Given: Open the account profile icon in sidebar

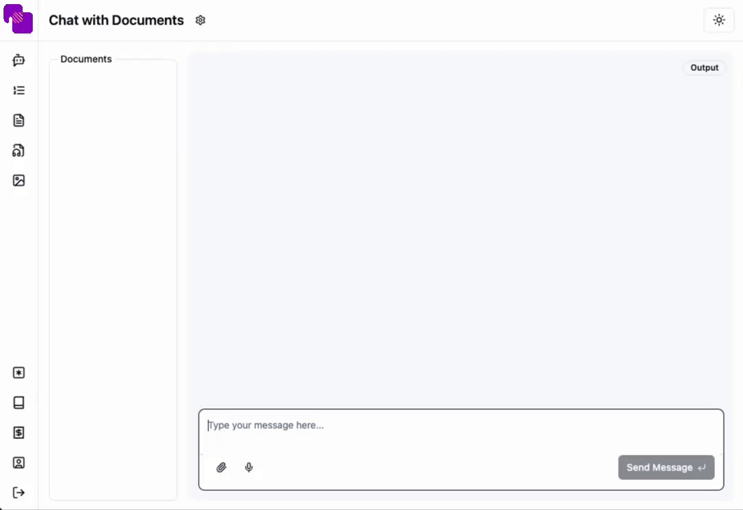Looking at the screenshot, I should [18, 462].
